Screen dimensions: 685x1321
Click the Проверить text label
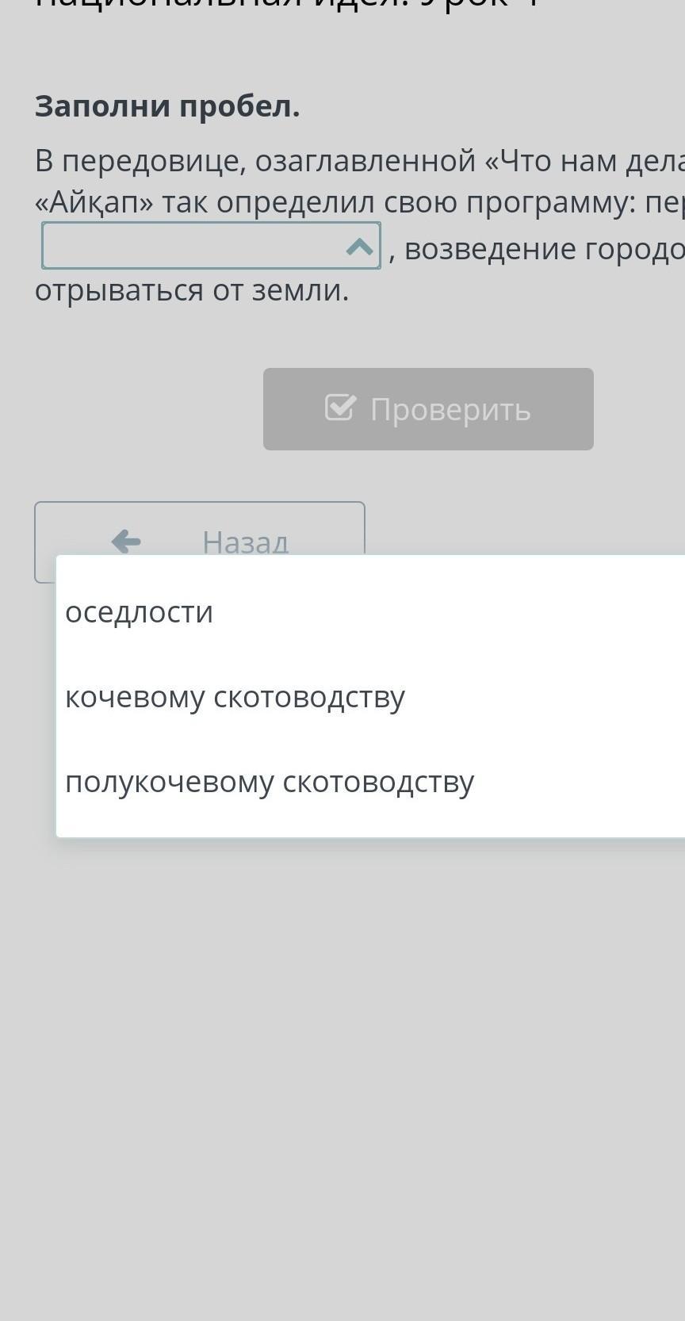450,410
